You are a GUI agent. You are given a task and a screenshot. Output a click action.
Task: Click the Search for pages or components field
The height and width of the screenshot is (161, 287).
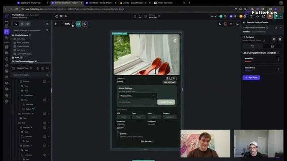click(x=31, y=30)
